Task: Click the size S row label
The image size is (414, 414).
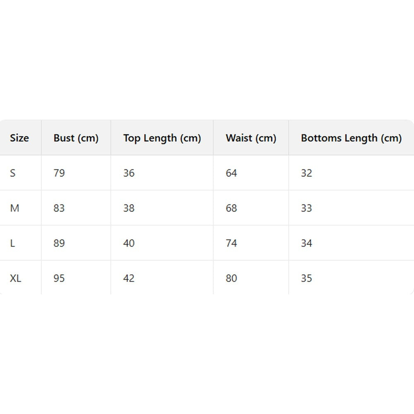Action: pos(13,173)
